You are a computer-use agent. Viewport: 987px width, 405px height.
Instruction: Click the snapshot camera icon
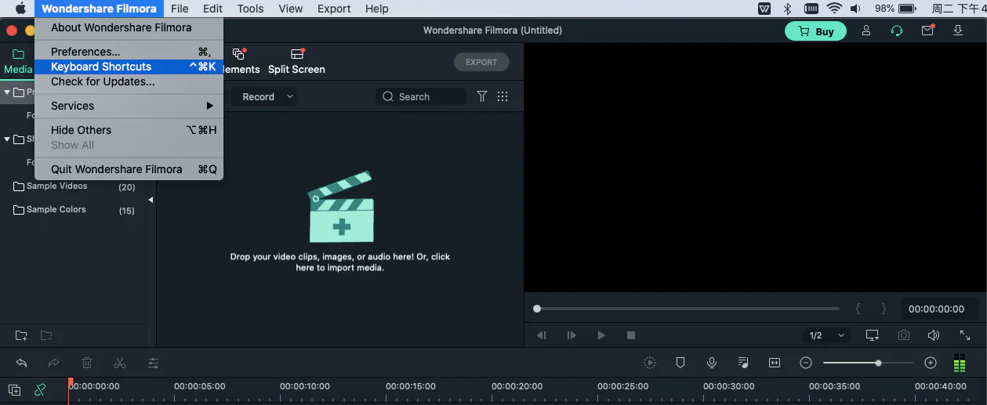904,335
